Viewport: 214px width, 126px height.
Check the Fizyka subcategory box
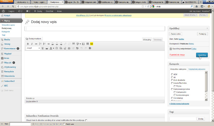tap(175, 86)
